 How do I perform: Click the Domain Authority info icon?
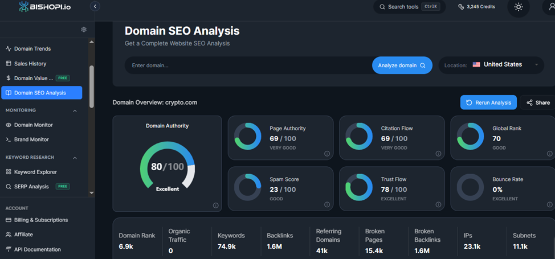215,205
